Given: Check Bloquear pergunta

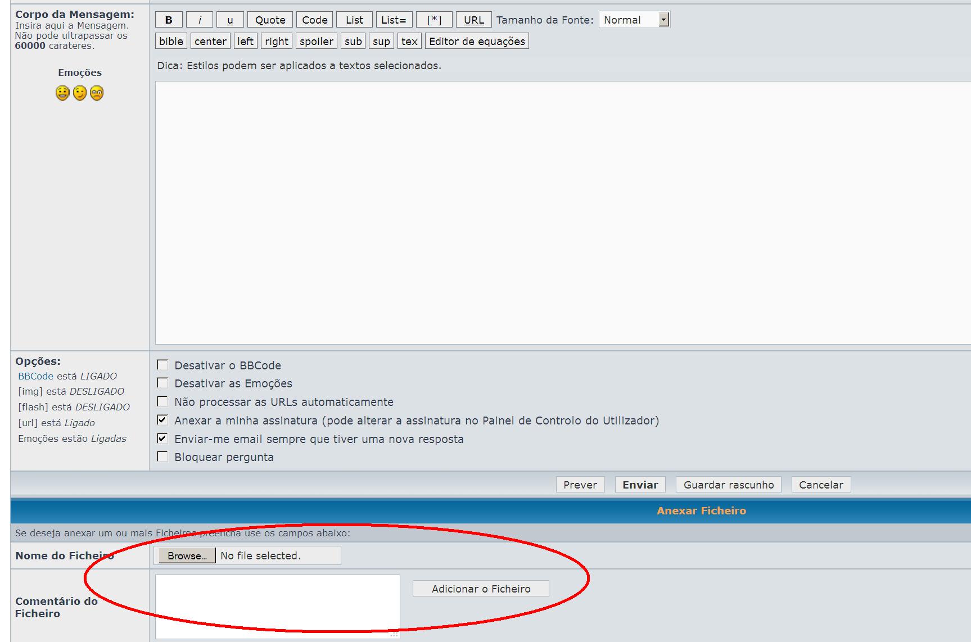Looking at the screenshot, I should pos(162,456).
